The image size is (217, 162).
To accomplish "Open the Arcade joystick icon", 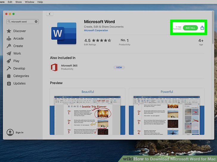I will [9, 39].
